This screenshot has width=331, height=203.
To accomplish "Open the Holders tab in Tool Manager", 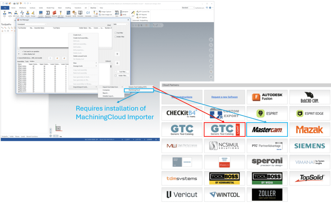I will click(x=32, y=61).
